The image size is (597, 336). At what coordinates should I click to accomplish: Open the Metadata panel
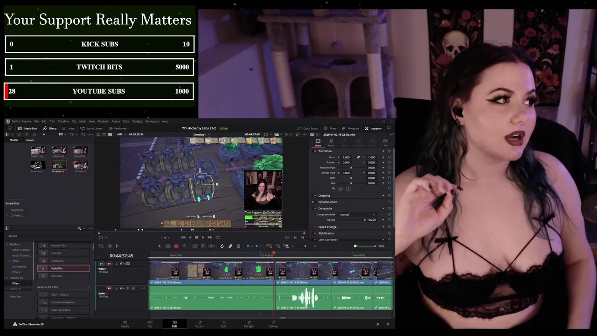point(351,128)
